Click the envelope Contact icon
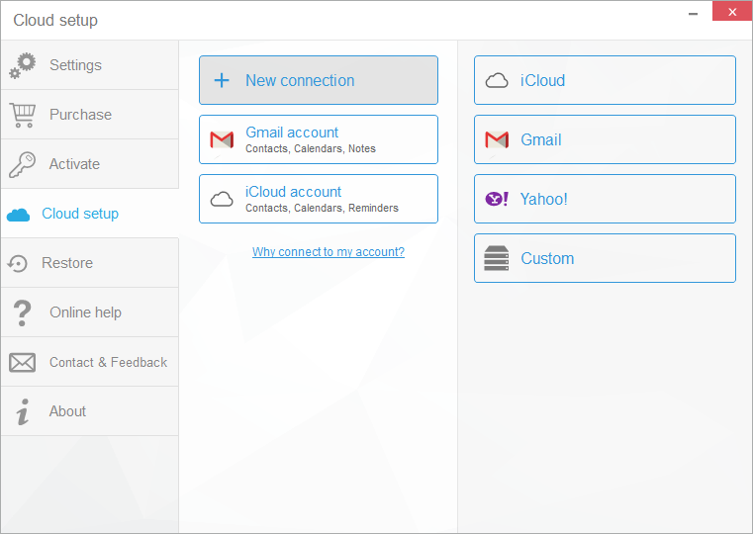 (22, 363)
